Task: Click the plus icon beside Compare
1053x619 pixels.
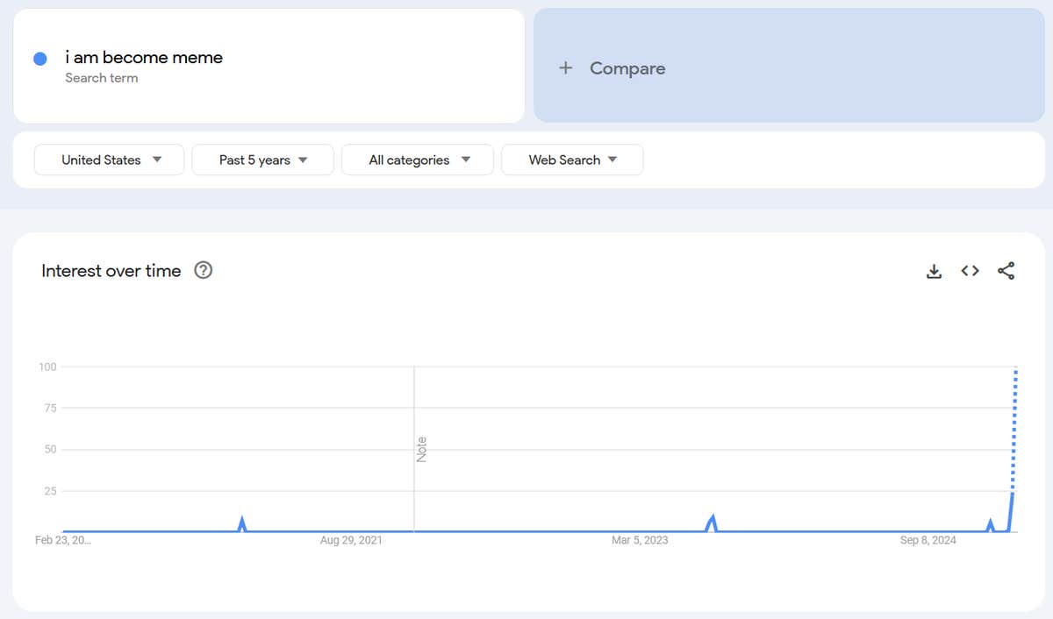Action: 566,68
